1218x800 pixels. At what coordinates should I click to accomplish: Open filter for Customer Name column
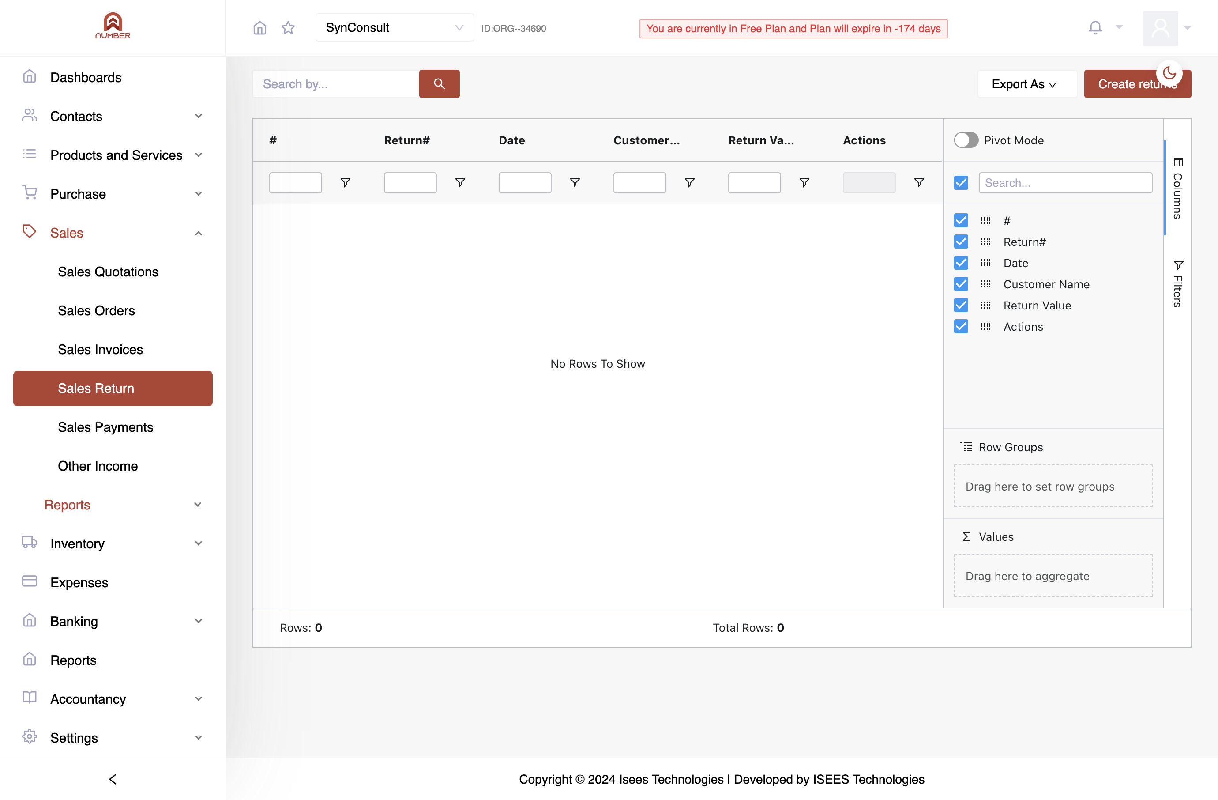(689, 183)
